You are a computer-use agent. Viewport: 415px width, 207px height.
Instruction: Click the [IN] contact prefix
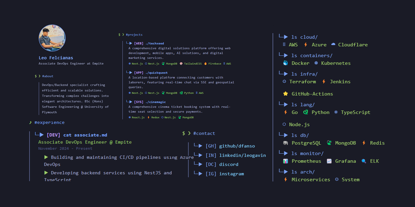coord(211,155)
